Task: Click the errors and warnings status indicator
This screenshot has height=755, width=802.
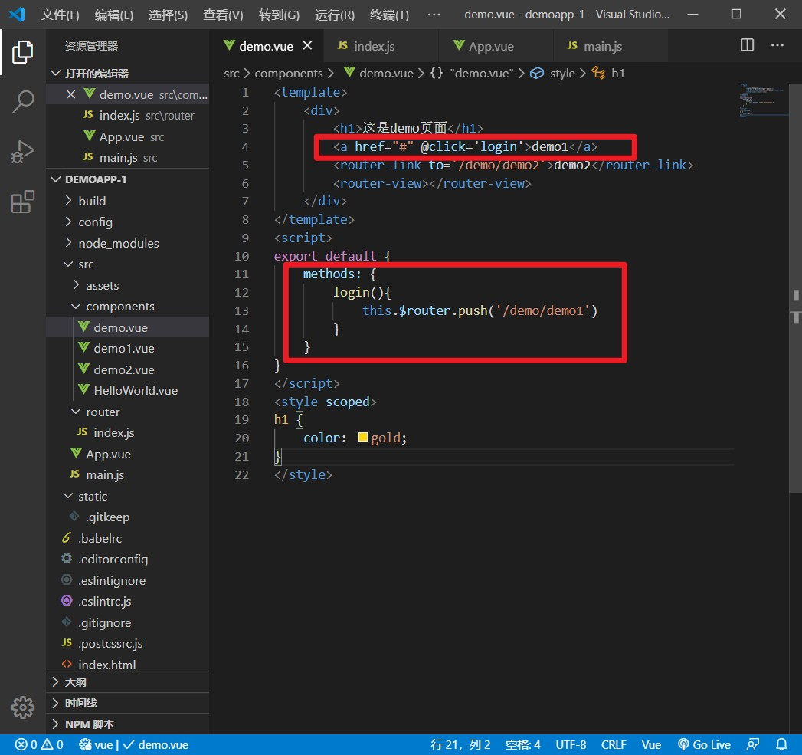Action: click(39, 744)
